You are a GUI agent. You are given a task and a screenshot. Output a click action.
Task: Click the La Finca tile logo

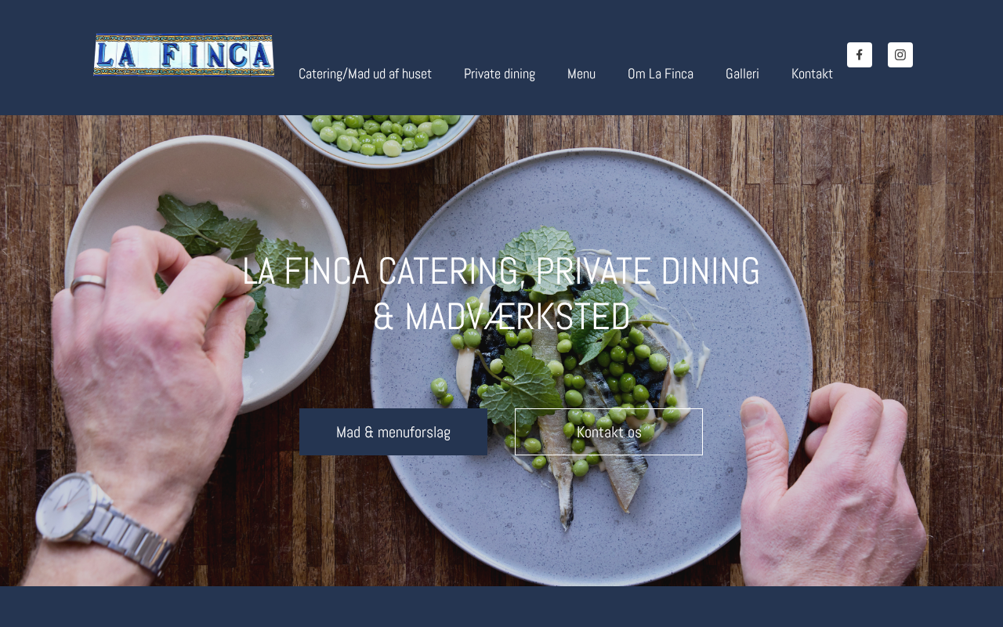(x=184, y=55)
